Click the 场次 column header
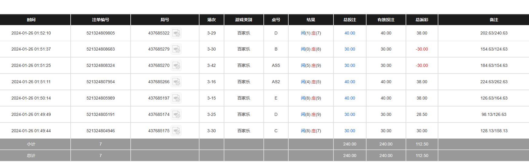Viewport: 529px width, 167px height. click(x=212, y=20)
